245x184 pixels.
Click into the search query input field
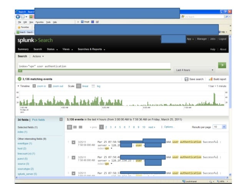94,66
